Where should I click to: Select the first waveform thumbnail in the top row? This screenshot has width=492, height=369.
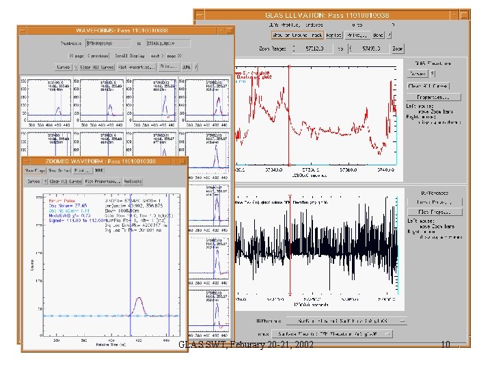46,102
